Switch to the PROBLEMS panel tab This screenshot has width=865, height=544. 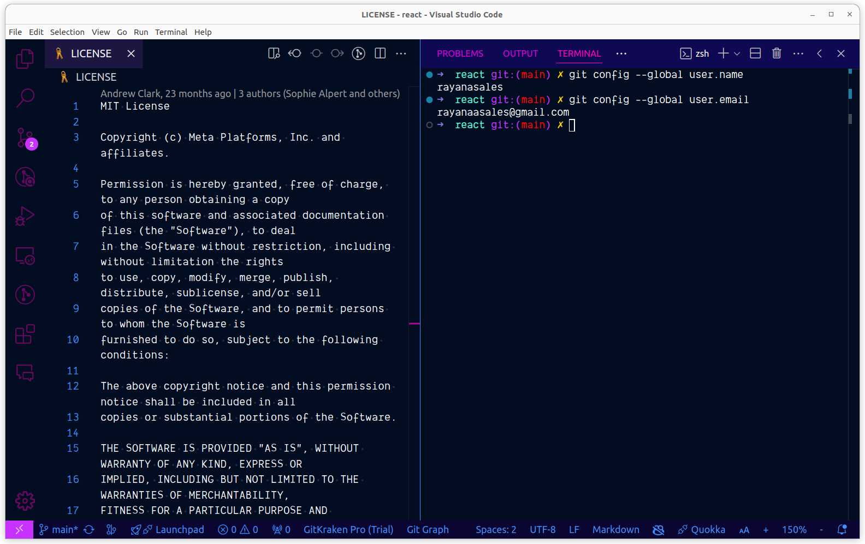(460, 53)
